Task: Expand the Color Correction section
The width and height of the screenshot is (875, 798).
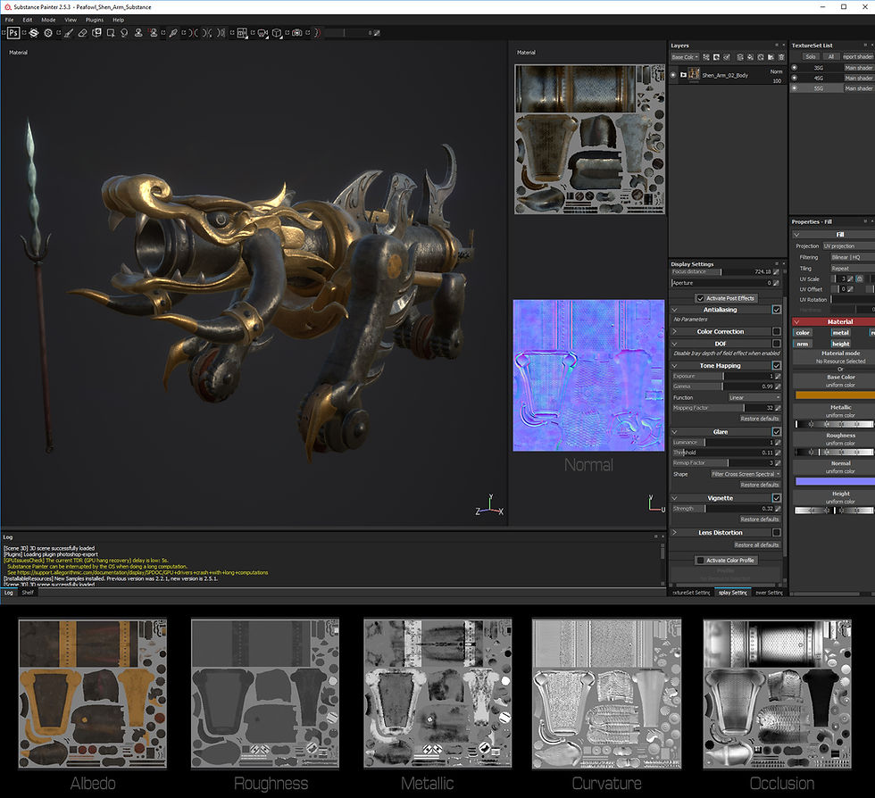Action: tap(674, 331)
